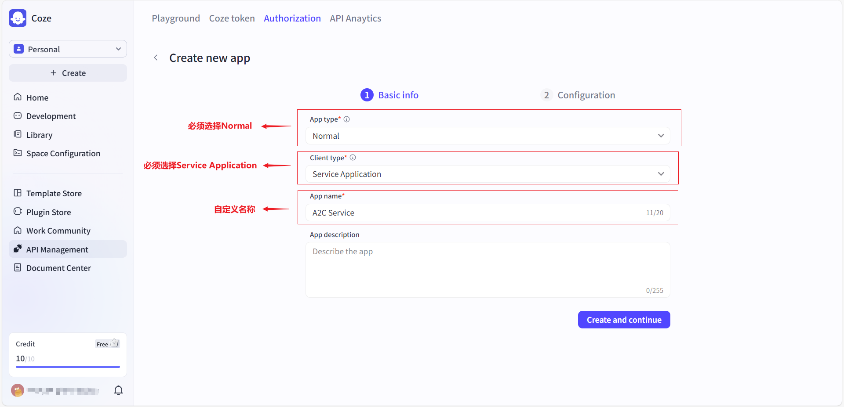Click the credit usage progress bar
This screenshot has width=844, height=407.
(68, 367)
